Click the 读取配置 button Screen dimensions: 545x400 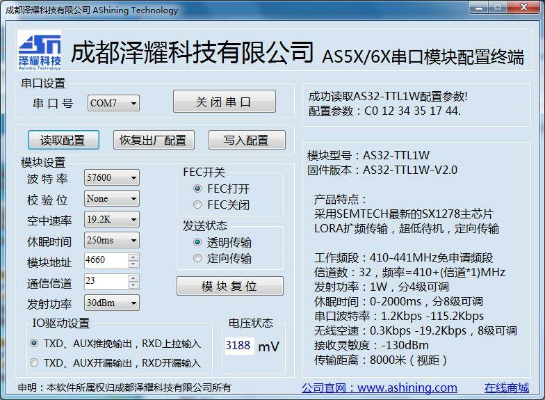pos(63,140)
